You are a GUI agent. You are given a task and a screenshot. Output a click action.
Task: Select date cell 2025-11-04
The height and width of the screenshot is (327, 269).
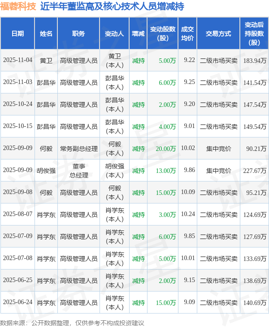(17, 60)
